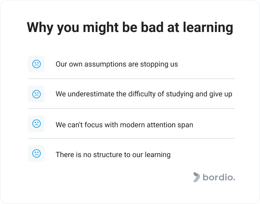Select the line "Our own assumptions are stopping us"

pyautogui.click(x=117, y=64)
